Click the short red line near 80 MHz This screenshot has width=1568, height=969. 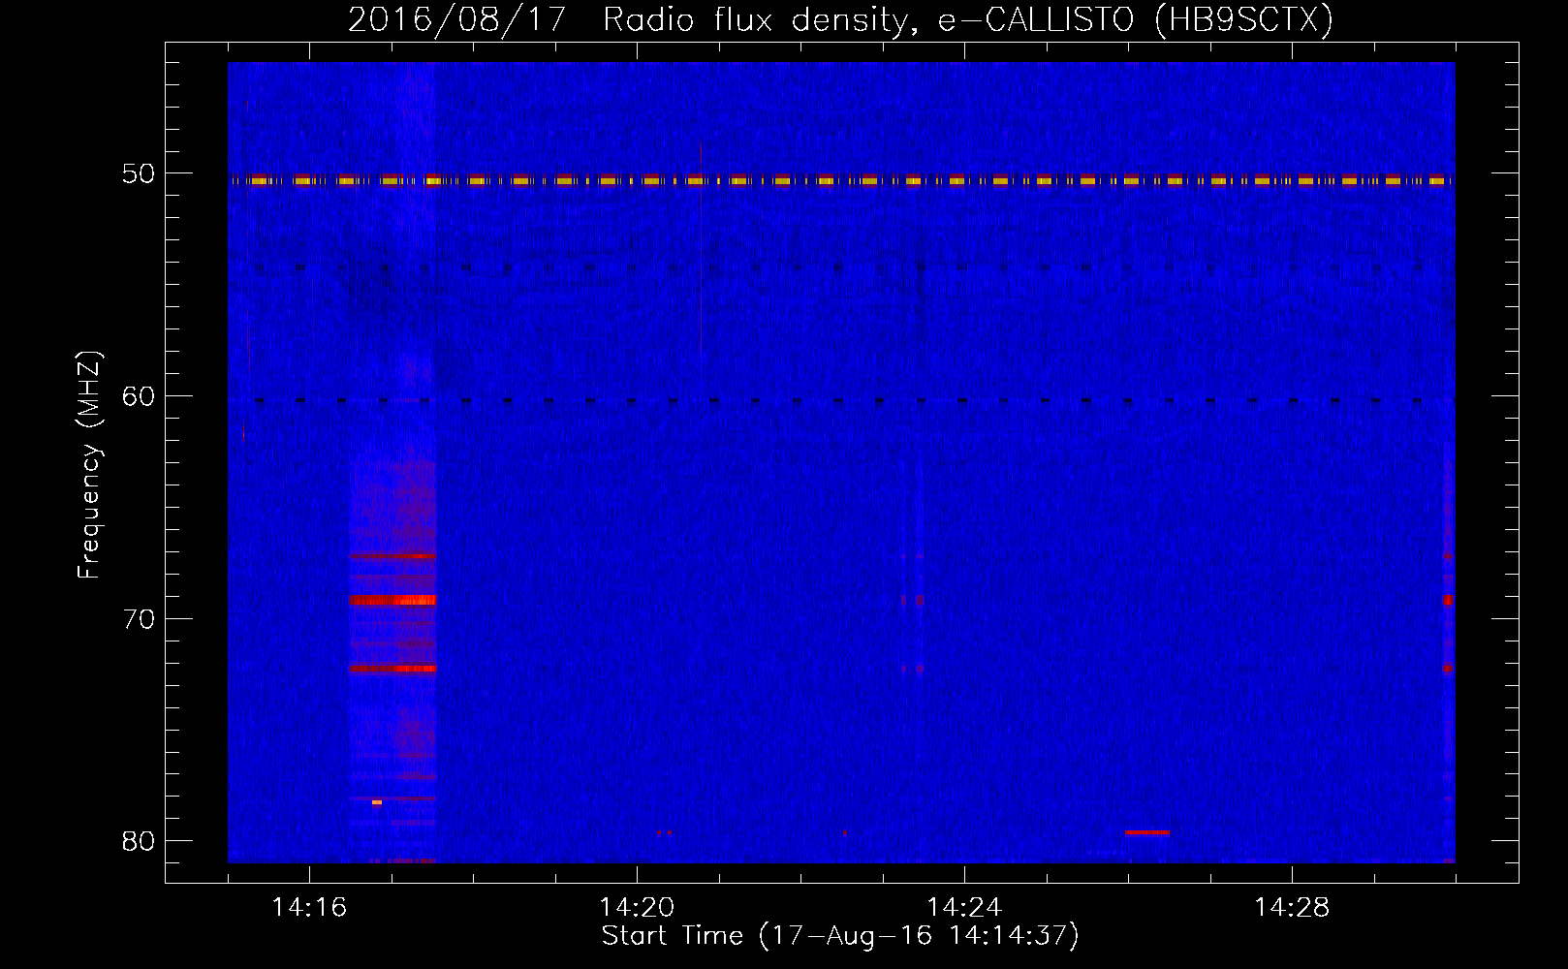coord(1147,832)
